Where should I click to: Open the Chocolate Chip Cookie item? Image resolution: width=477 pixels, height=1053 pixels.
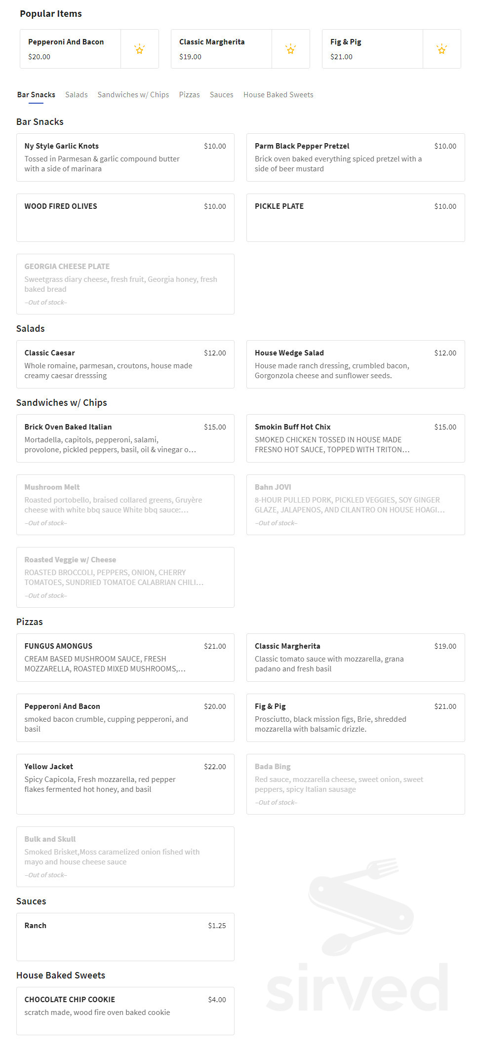click(x=125, y=1011)
